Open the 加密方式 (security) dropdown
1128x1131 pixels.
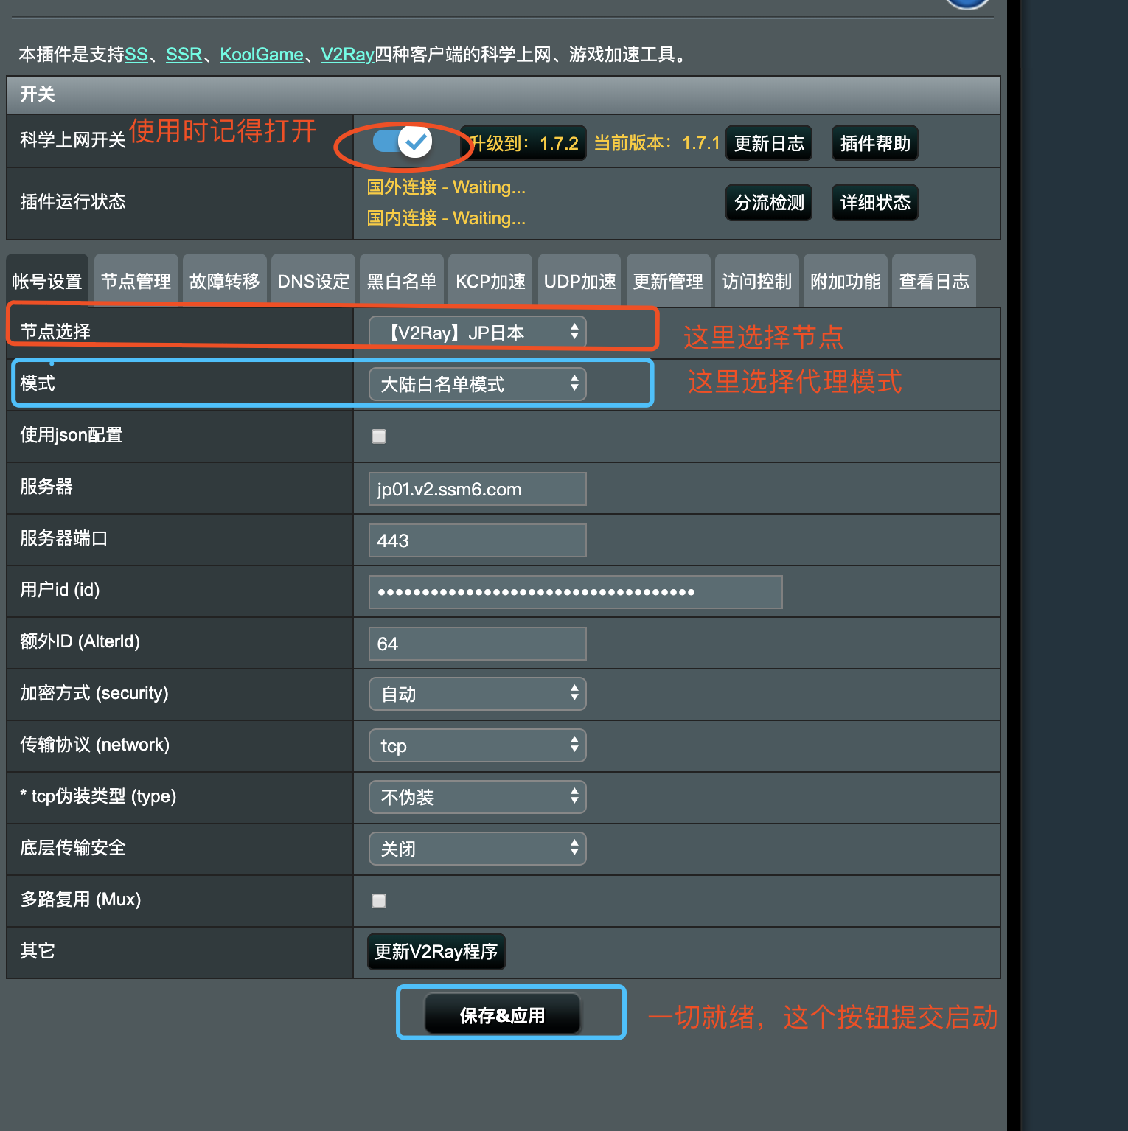tap(477, 694)
